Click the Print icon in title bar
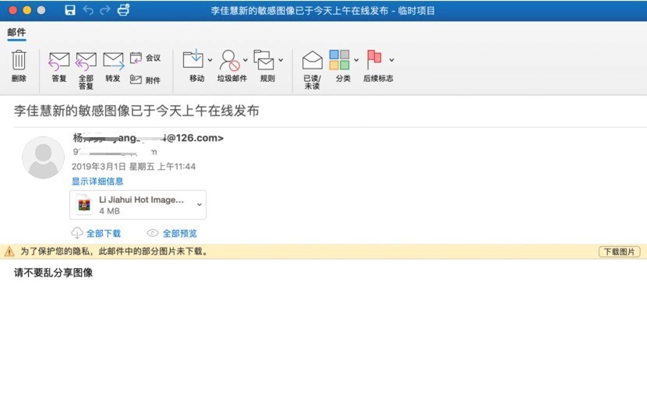The width and height of the screenshot is (647, 399). pyautogui.click(x=123, y=11)
